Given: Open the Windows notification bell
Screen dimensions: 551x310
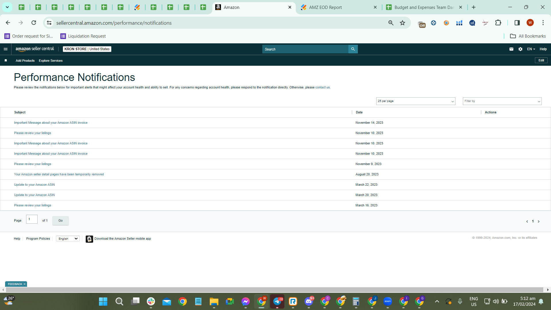Looking at the screenshot, I should pos(541,301).
